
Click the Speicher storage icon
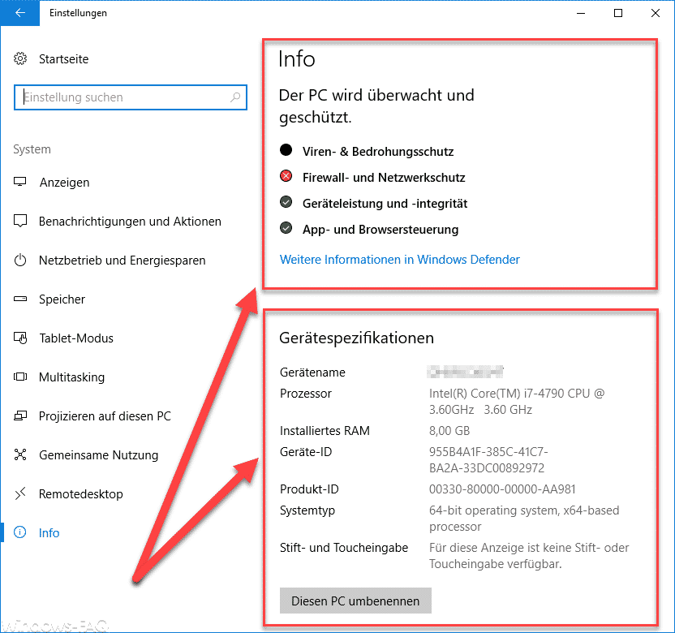[x=21, y=299]
